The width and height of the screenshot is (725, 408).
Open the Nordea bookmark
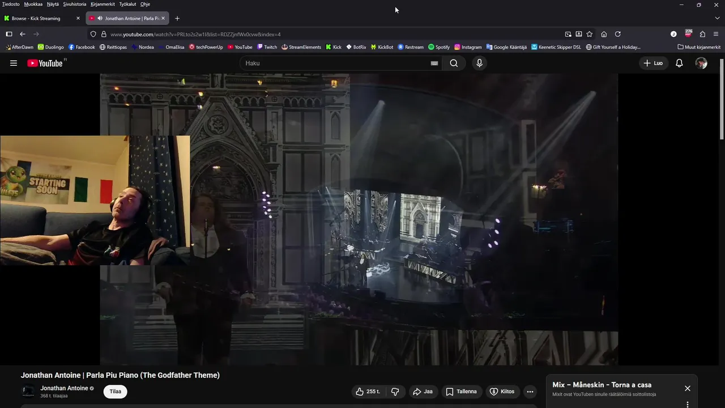click(x=143, y=47)
